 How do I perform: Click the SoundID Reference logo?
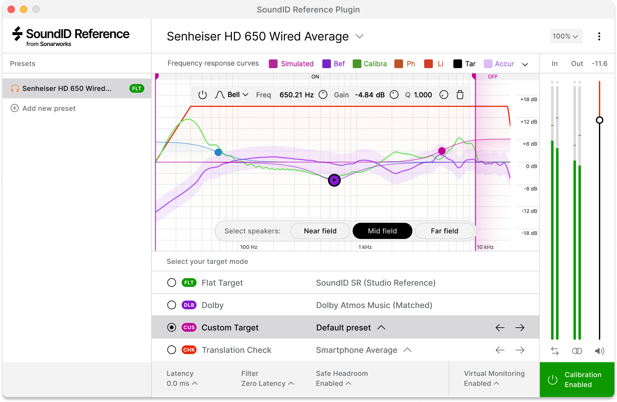(71, 36)
